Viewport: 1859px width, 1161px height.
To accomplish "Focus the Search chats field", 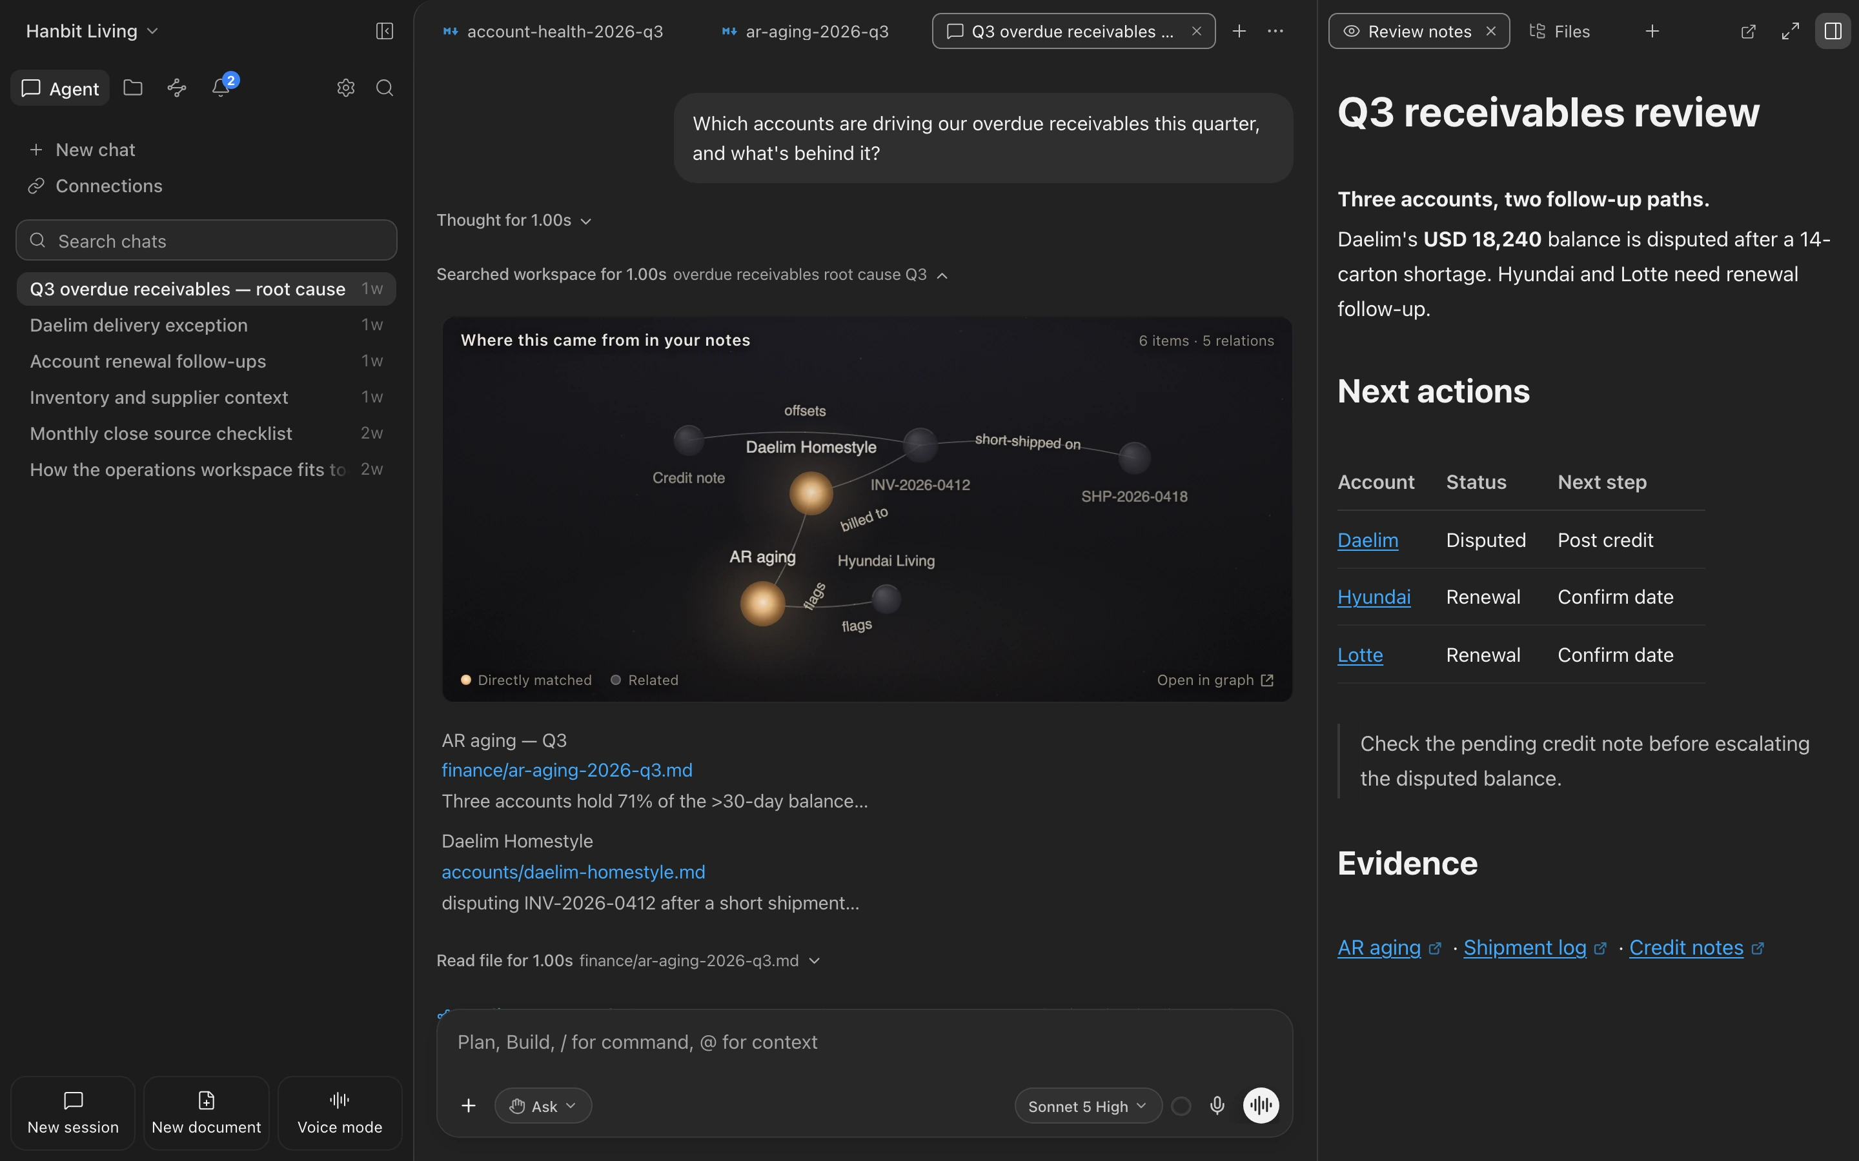I will 206,241.
